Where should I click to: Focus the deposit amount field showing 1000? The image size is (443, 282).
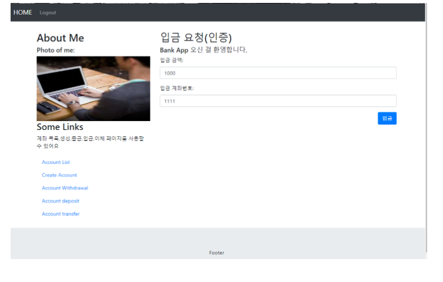[x=278, y=73]
